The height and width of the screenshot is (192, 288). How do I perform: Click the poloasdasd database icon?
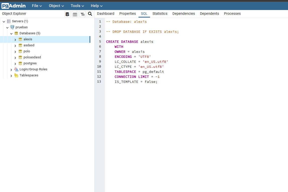20,57
